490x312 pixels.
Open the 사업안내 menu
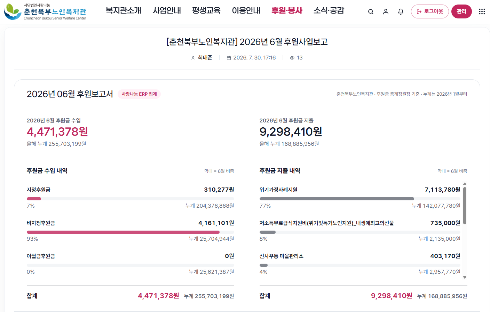coord(167,10)
